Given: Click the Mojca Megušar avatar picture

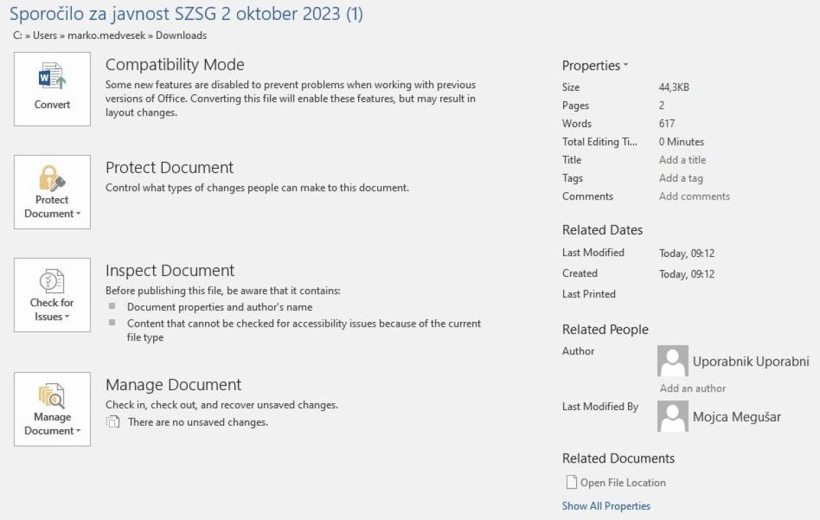Looking at the screenshot, I should tap(672, 416).
